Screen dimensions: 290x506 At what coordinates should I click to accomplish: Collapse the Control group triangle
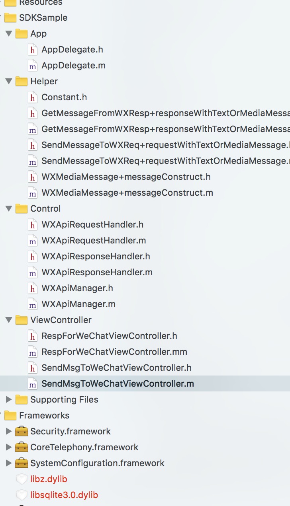coord(9,208)
